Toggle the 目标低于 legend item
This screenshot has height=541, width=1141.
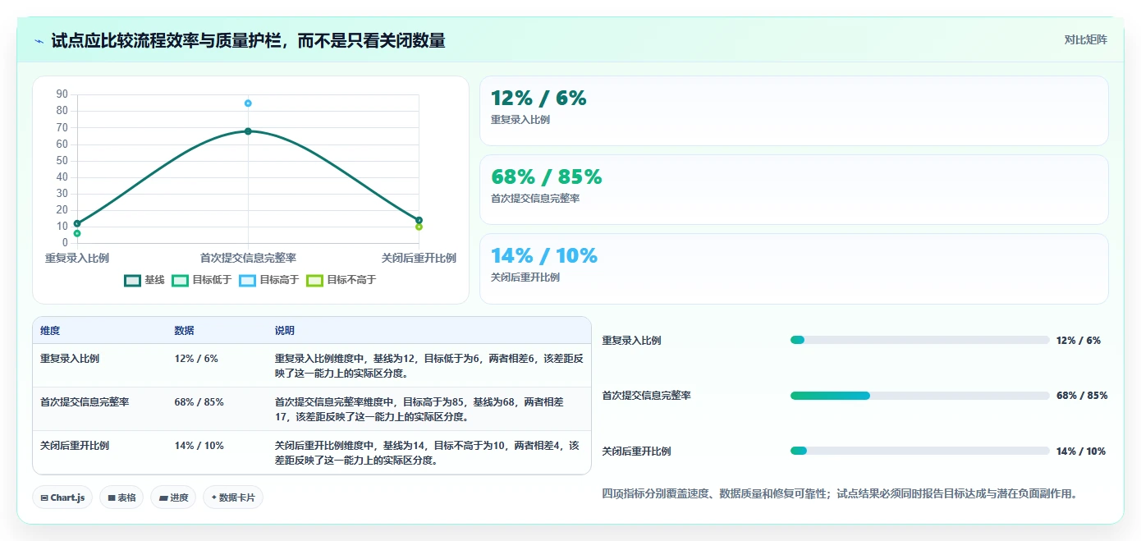click(x=202, y=280)
